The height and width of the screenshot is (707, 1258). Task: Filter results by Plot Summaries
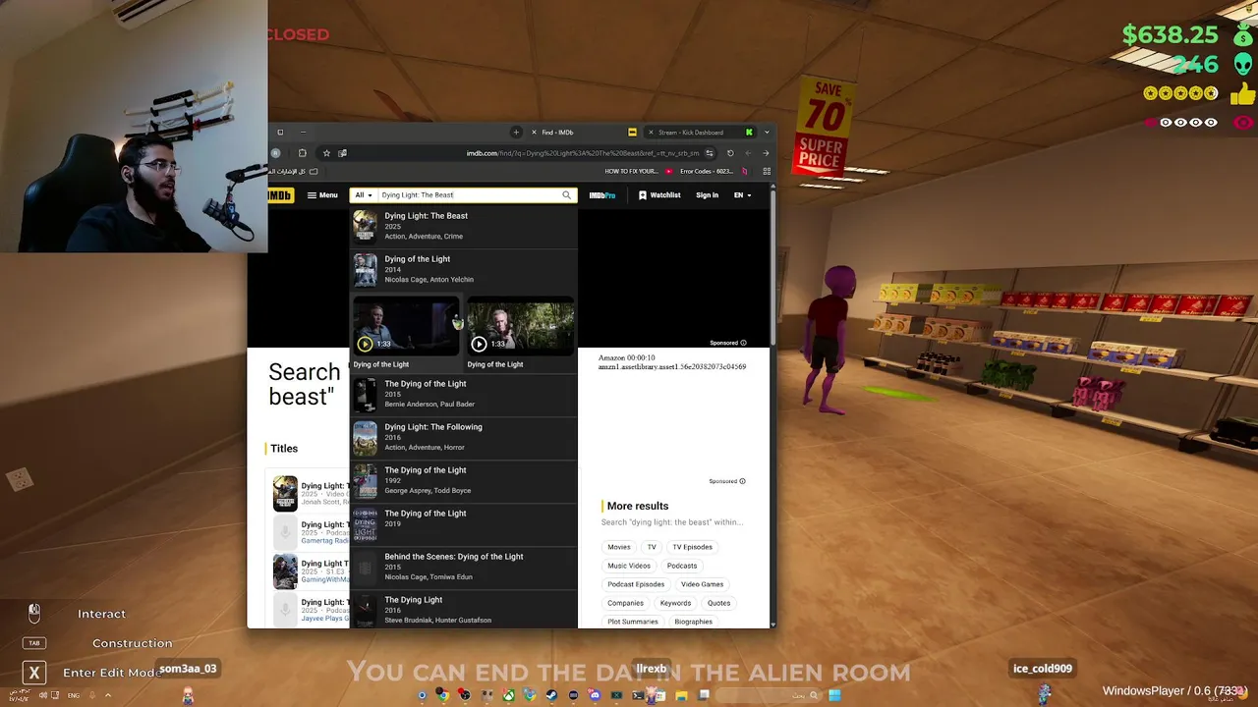(633, 622)
